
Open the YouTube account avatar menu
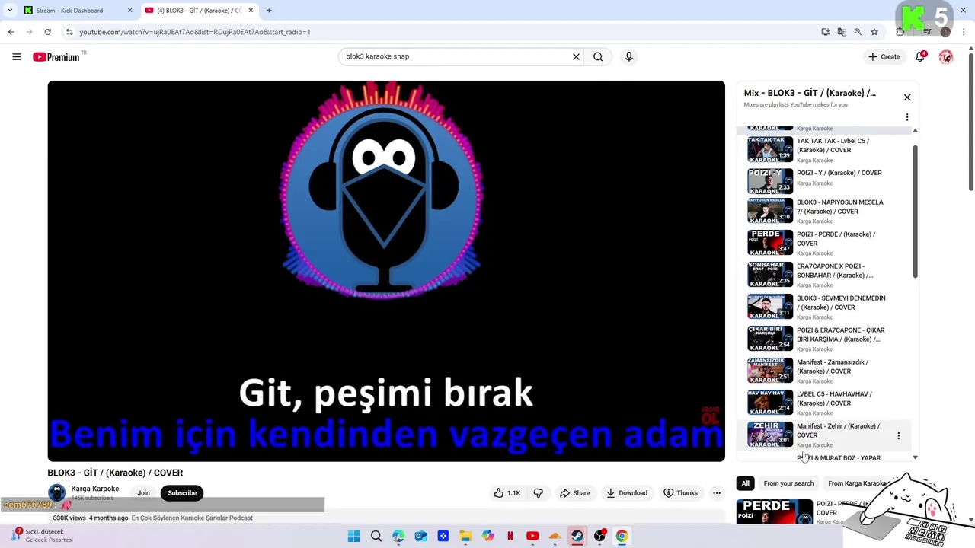pyautogui.click(x=946, y=56)
